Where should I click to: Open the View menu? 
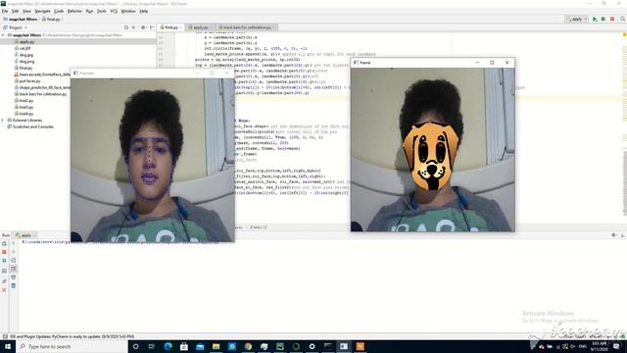pos(26,11)
